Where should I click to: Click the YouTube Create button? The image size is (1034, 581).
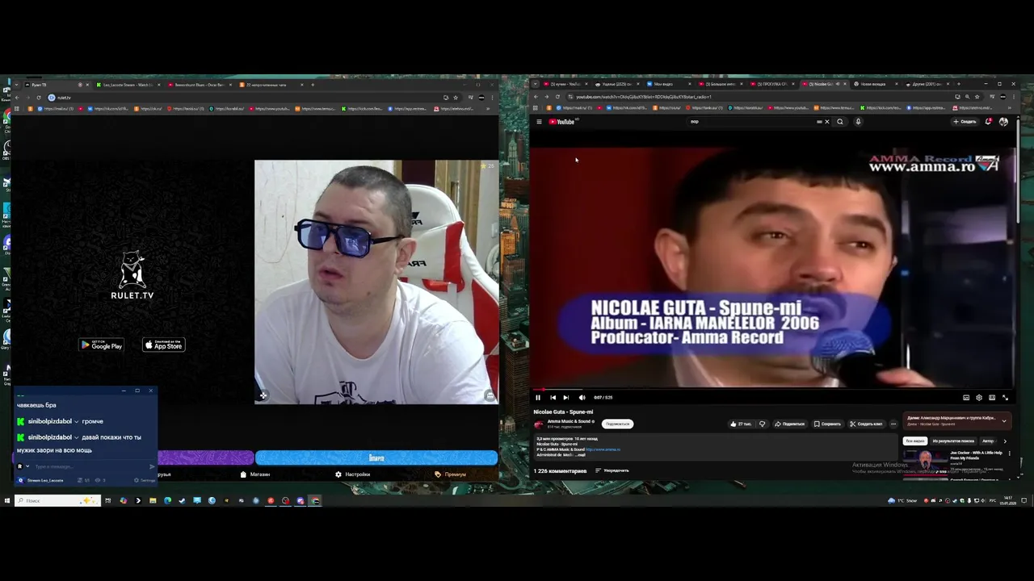click(x=965, y=122)
